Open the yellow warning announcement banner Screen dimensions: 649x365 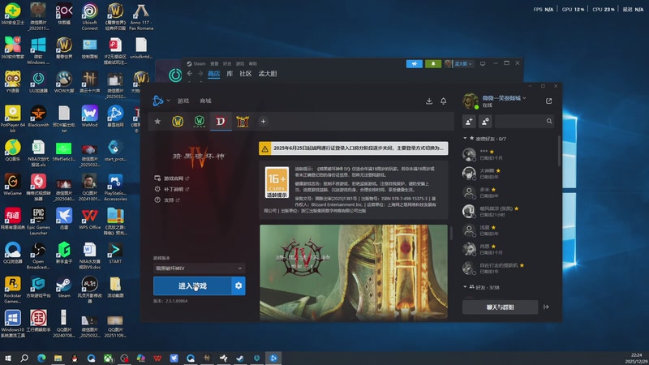coord(354,148)
